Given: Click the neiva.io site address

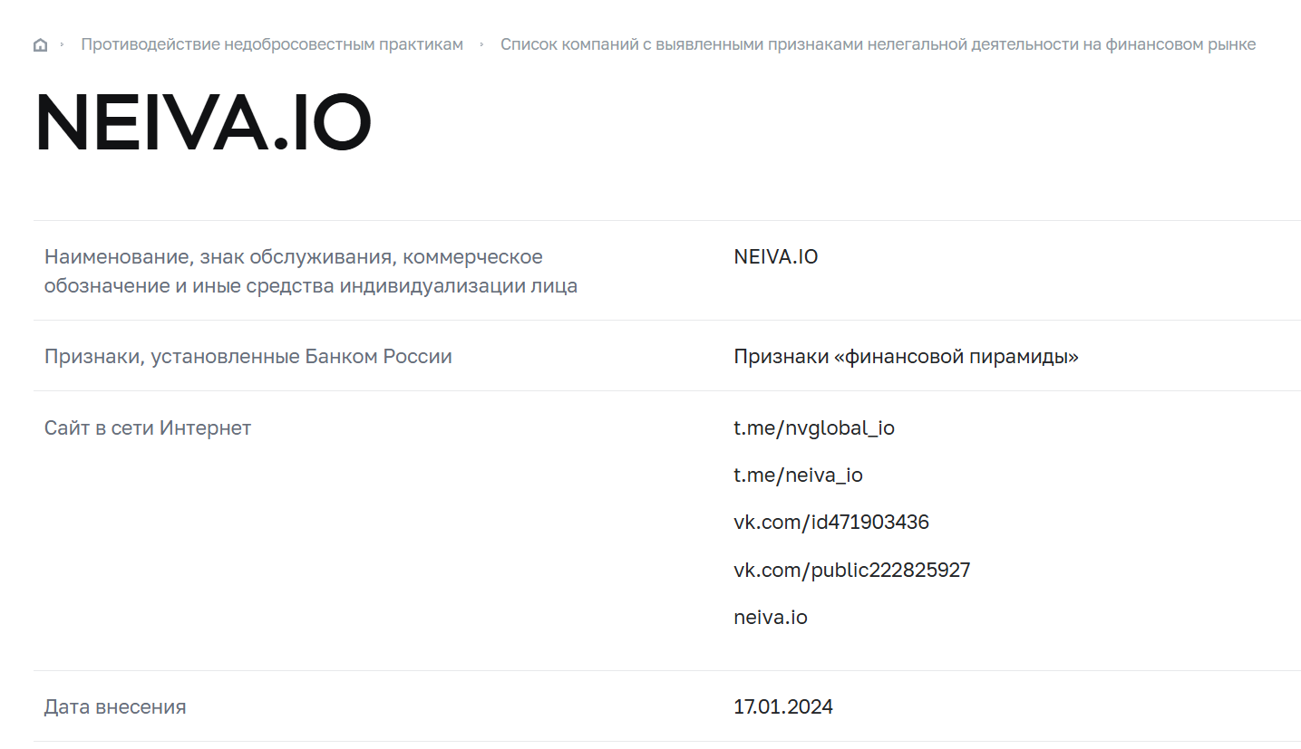Looking at the screenshot, I should pos(770,618).
